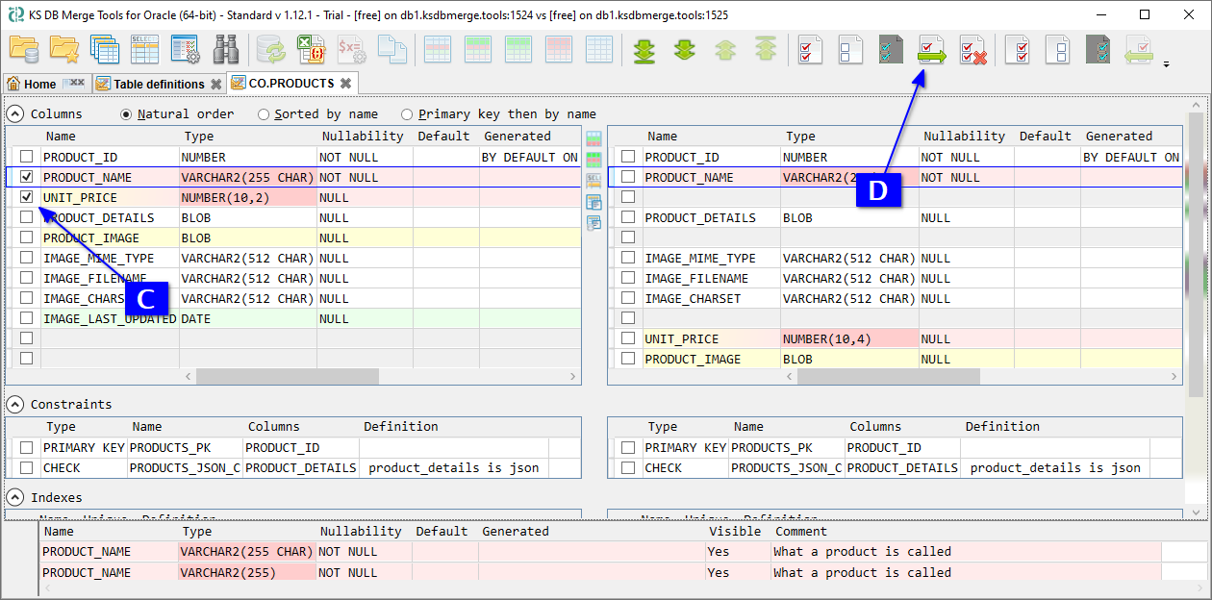
Task: Collapse the Columns section
Action: tap(15, 114)
